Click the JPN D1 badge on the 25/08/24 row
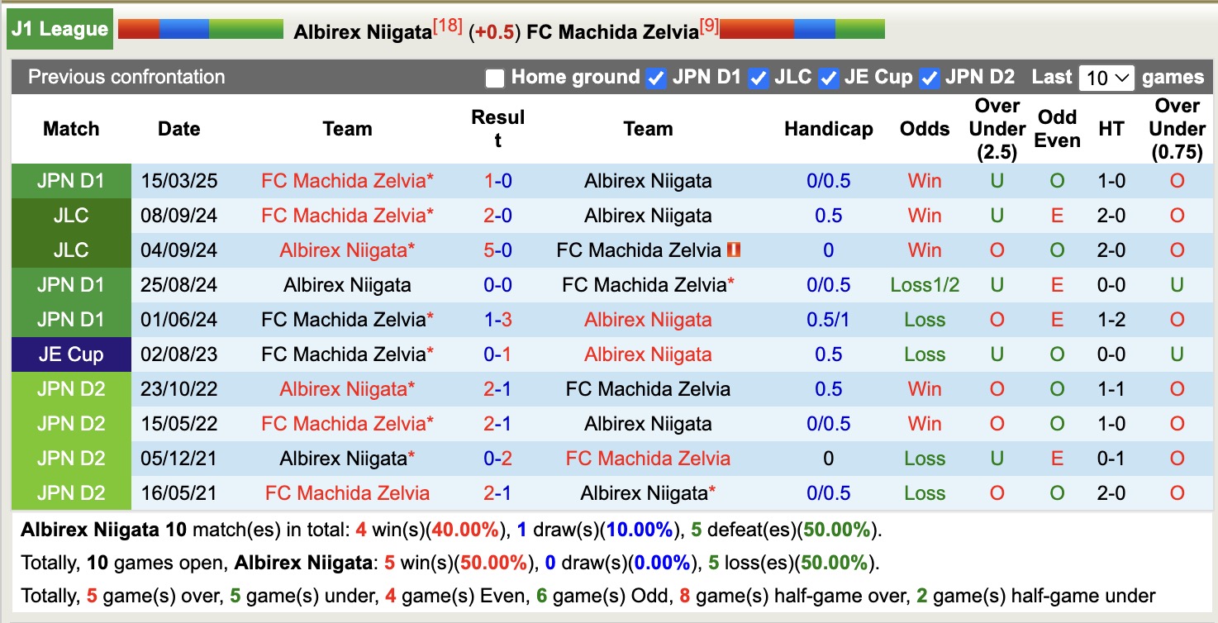Screen dimensions: 1218x623 70,285
